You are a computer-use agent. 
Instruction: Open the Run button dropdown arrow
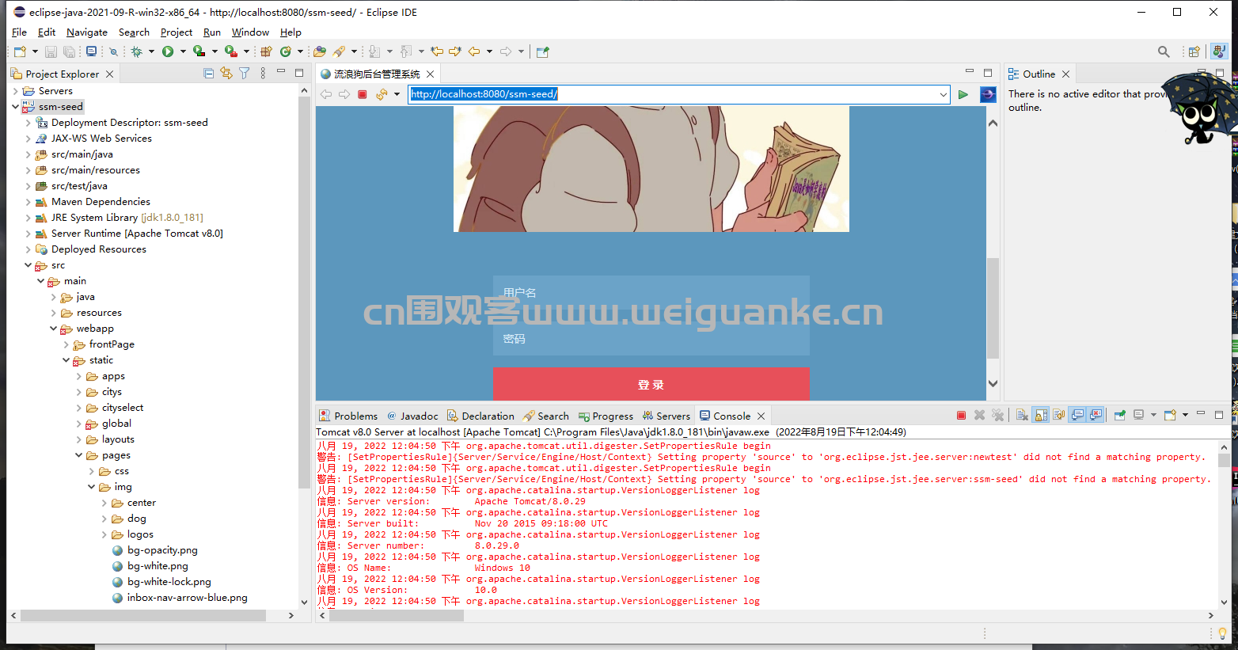[x=183, y=51]
